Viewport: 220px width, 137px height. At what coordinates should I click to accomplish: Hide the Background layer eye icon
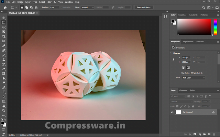172,112
